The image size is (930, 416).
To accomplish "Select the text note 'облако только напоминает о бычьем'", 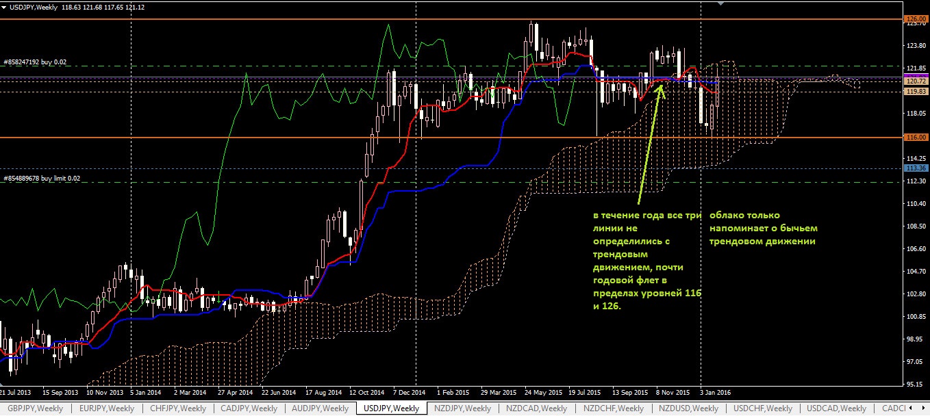I will [764, 229].
